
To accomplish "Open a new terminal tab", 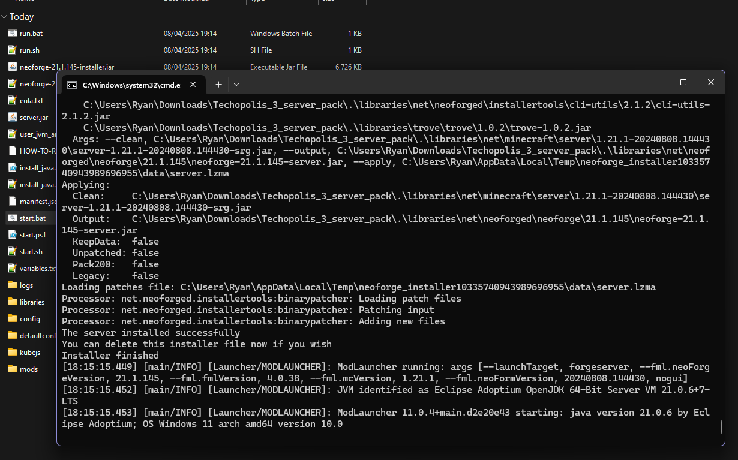I will pos(218,85).
